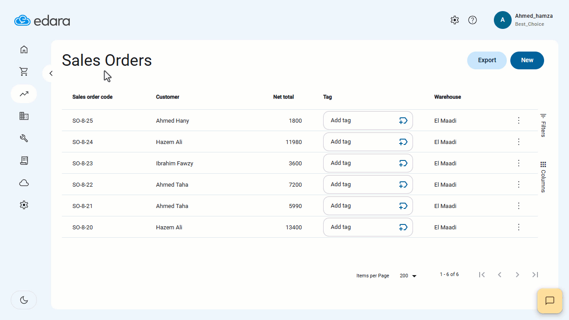569x320 pixels.
Task: Open the three-dot menu for SO-8-24
Action: pos(518,142)
